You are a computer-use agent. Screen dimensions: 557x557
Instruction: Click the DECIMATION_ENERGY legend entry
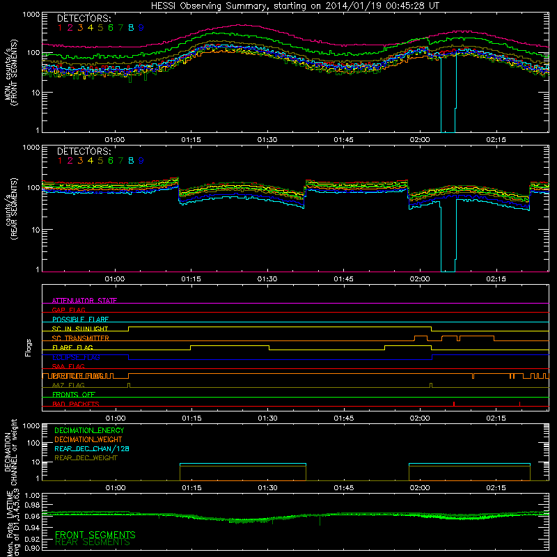(89, 430)
